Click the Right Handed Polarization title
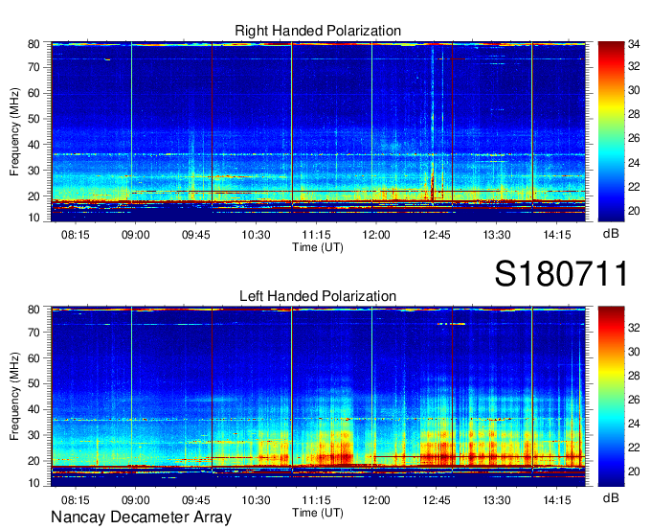This screenshot has width=651, height=529. pos(318,31)
